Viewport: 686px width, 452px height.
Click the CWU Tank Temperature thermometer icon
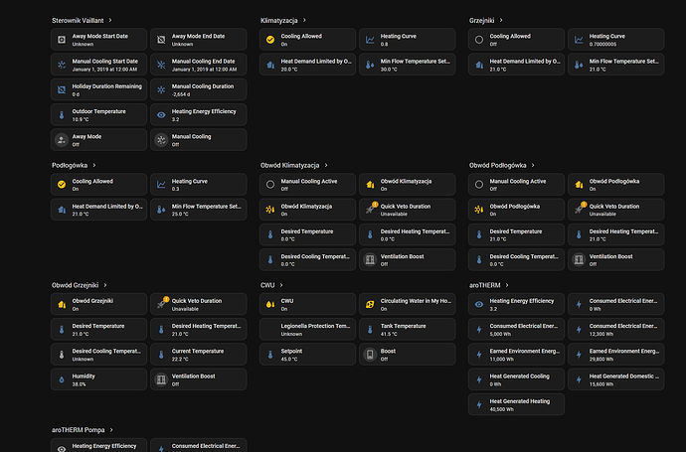click(370, 329)
